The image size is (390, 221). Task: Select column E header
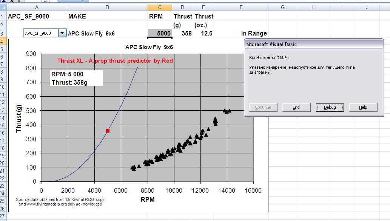(x=203, y=7)
